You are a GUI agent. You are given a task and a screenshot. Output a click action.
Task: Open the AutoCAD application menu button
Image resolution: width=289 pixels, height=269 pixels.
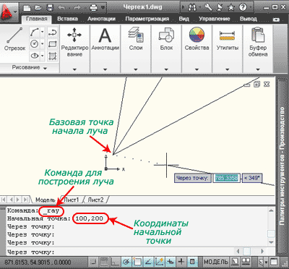(9, 12)
